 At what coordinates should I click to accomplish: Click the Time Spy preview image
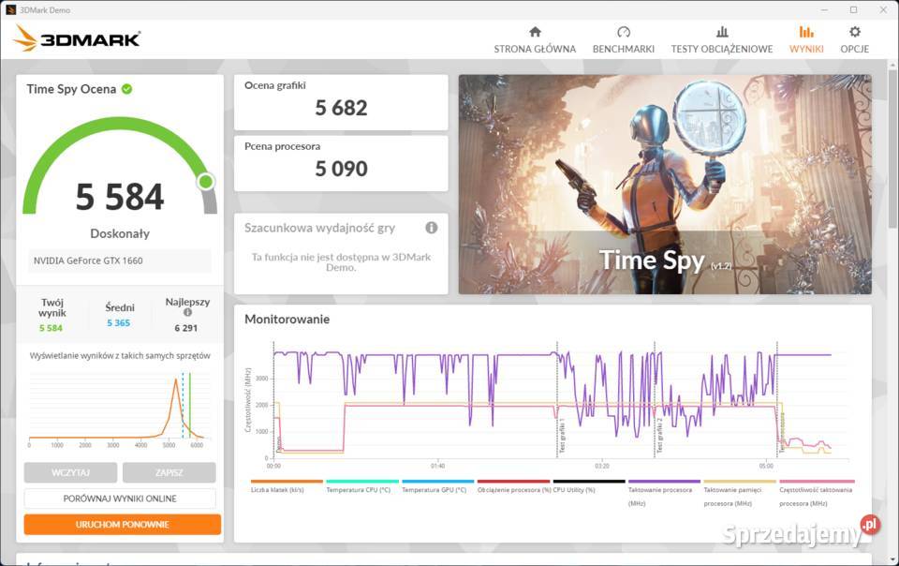664,184
